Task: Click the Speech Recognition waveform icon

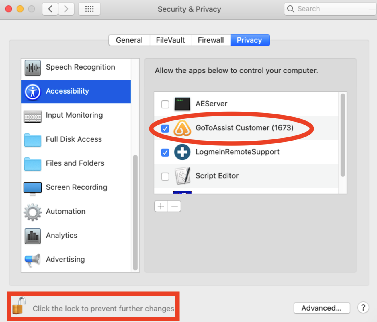Action: (32, 68)
